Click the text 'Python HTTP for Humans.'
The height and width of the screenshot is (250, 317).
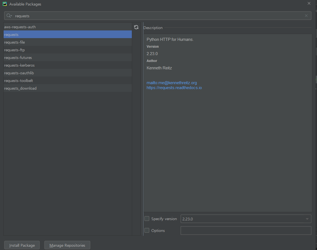[x=170, y=39]
